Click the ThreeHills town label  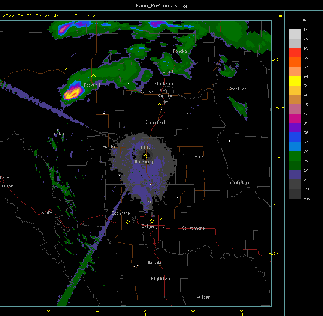tap(201, 157)
